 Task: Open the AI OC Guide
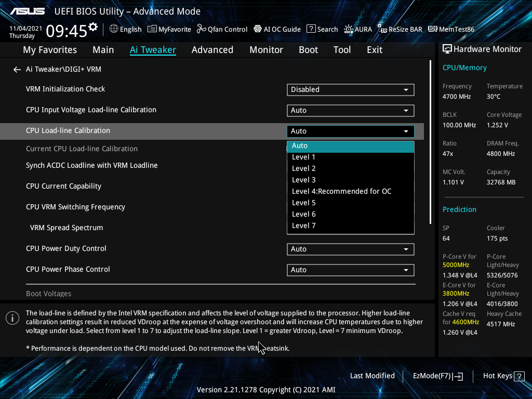coord(277,29)
